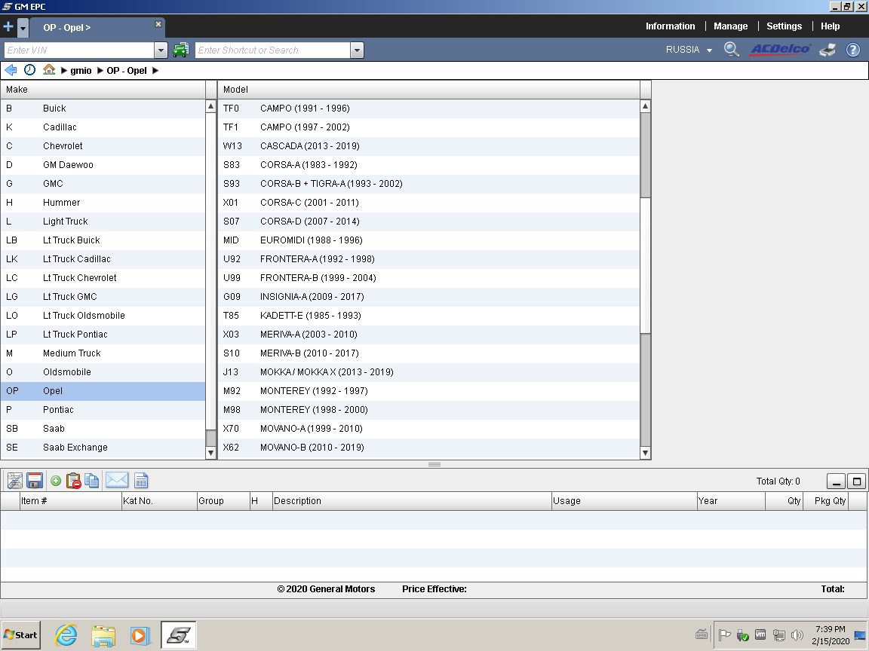Select the highlighted Opel make row

(103, 391)
